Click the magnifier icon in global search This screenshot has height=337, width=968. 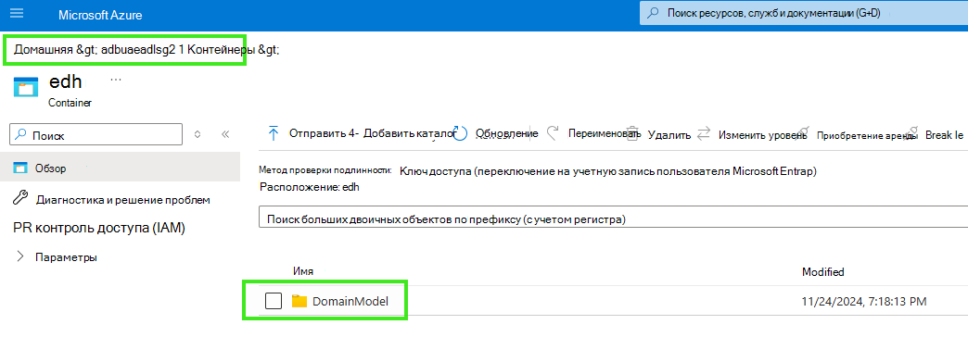[653, 13]
